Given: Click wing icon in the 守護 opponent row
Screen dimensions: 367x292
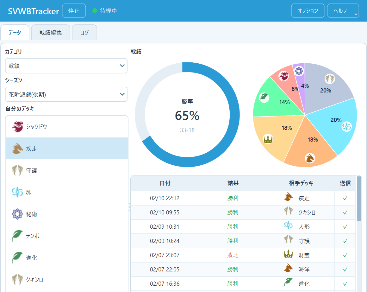Looking at the screenshot, I should (x=288, y=240).
